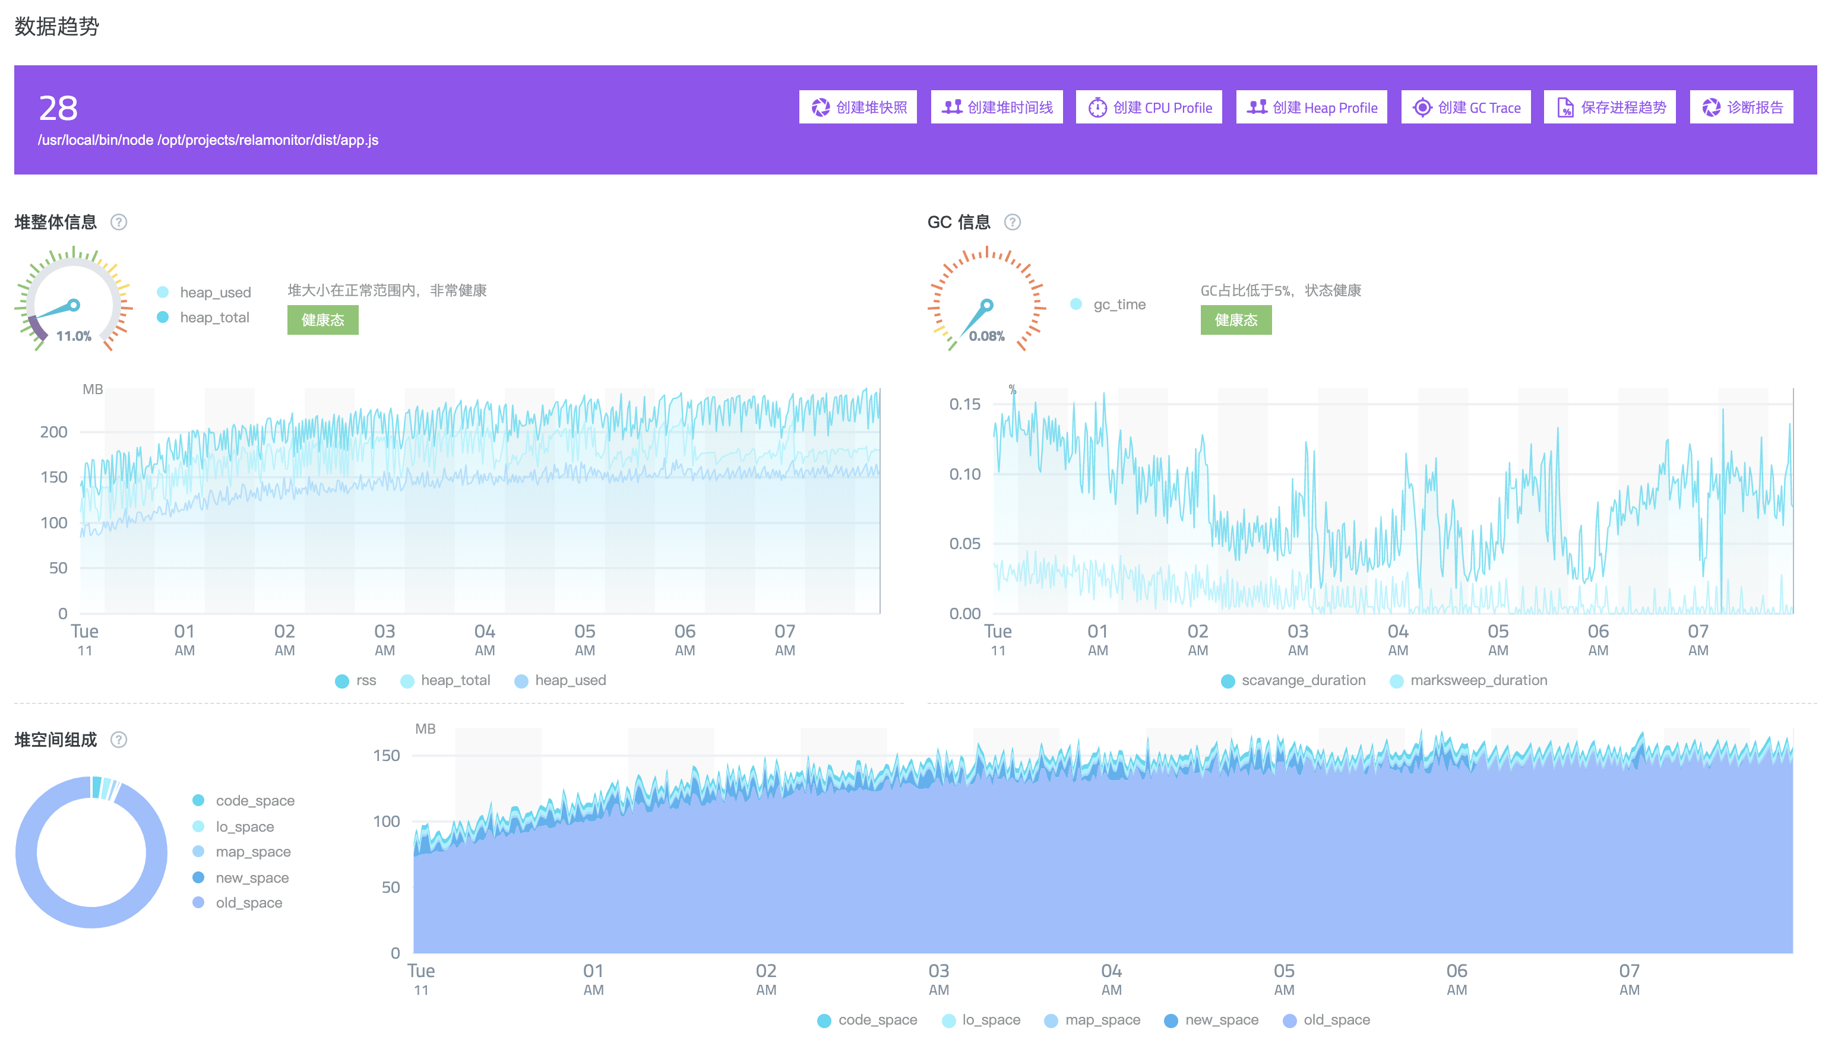Viewport: 1822px width, 1040px height.
Task: Start 创建 Heap Profile
Action: [1311, 107]
